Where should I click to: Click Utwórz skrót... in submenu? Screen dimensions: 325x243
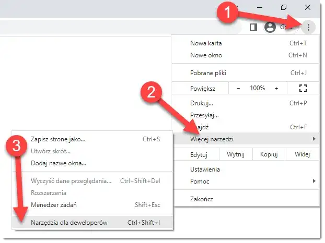pyautogui.click(x=92, y=151)
